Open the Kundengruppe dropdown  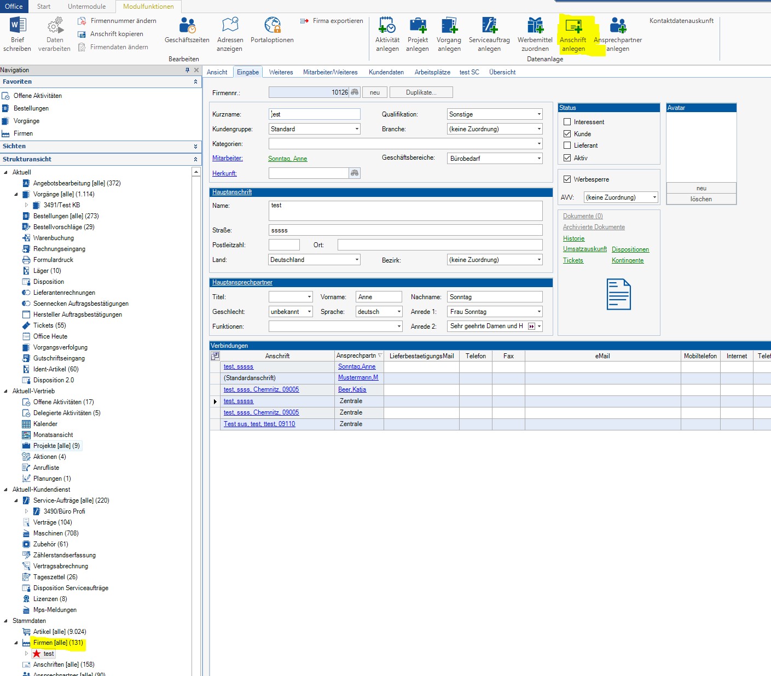point(357,129)
